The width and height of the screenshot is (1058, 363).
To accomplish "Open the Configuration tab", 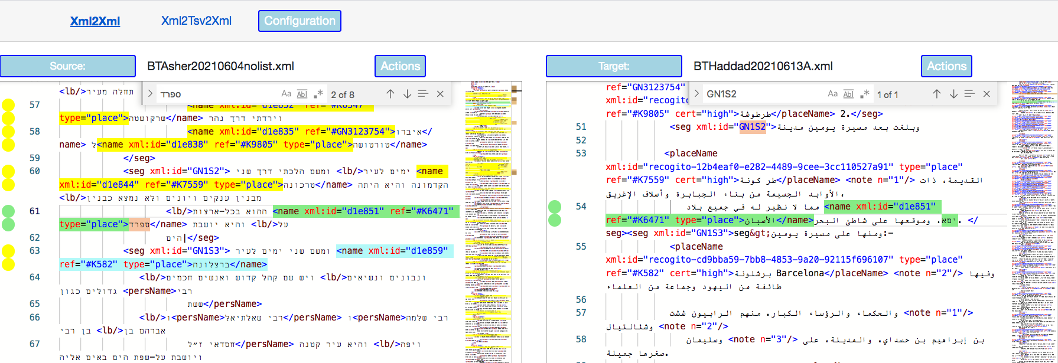I will coord(300,21).
